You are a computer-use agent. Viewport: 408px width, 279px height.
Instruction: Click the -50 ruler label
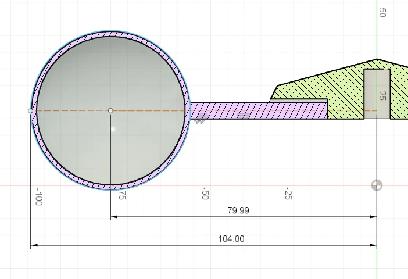pos(205,194)
